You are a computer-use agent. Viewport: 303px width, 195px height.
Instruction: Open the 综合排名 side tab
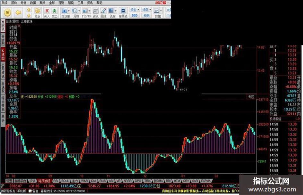click(3, 103)
